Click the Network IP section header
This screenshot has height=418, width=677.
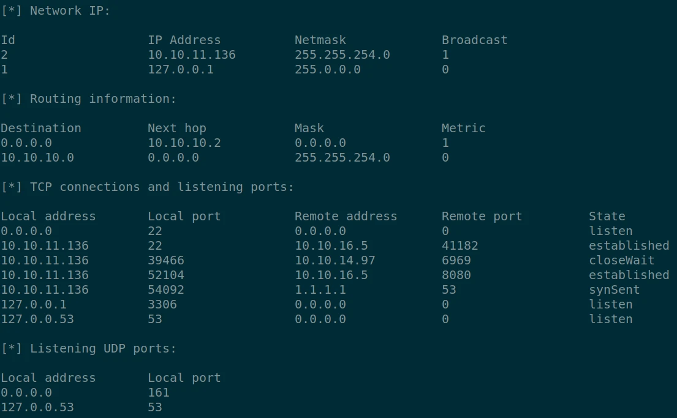click(x=56, y=10)
